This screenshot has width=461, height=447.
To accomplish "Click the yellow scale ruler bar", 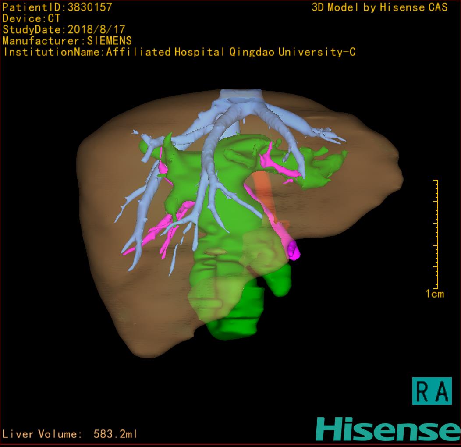I will [436, 234].
